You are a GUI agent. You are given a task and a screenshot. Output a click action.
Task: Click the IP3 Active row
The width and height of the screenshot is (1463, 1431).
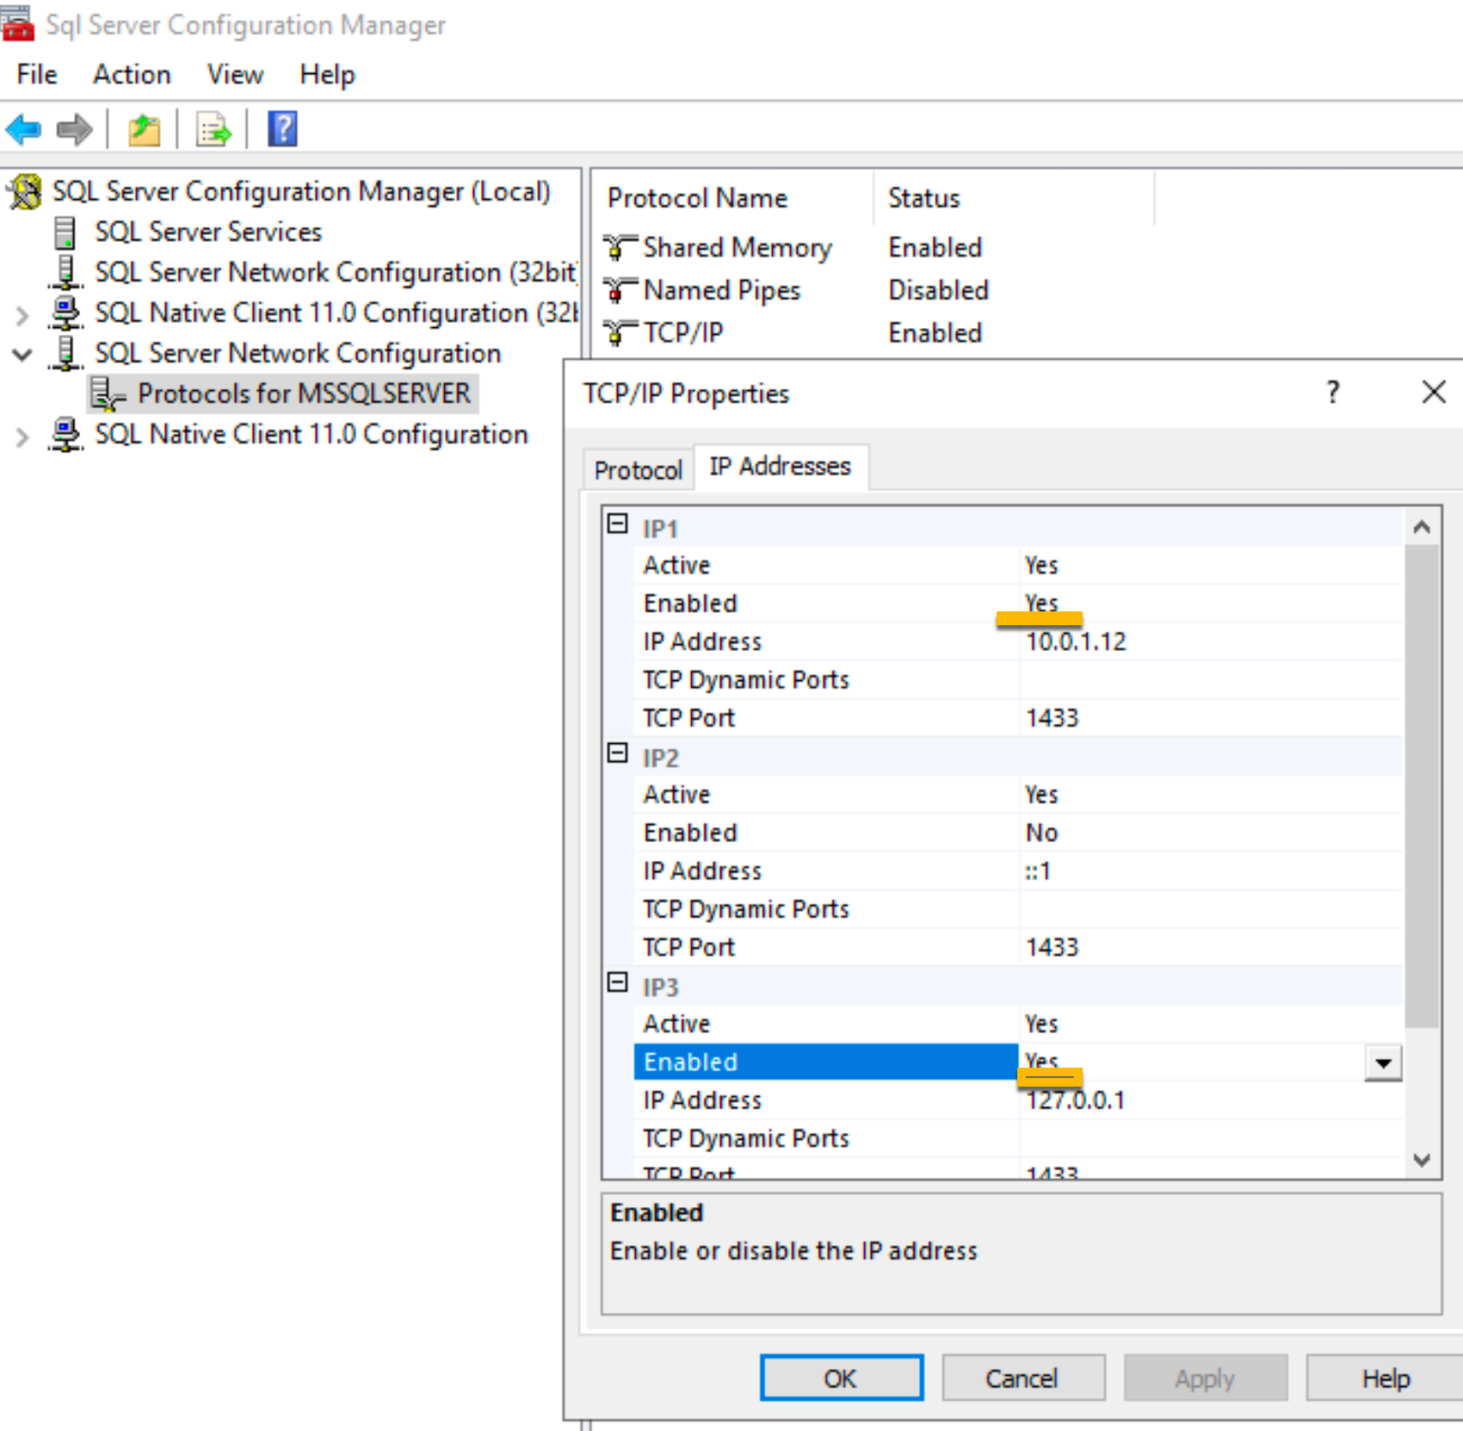[x=1018, y=1024]
